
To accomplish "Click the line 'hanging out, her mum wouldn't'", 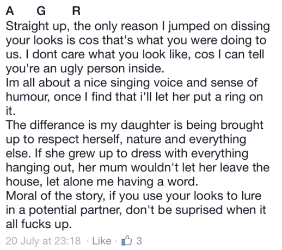I will (138, 168).
